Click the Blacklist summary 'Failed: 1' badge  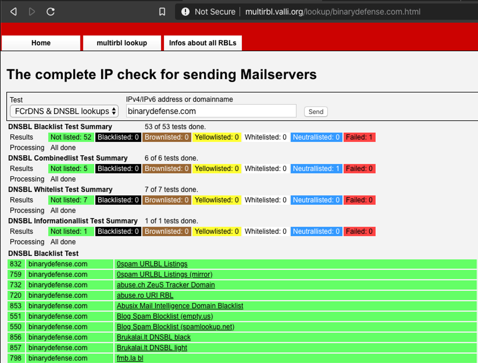(x=359, y=137)
